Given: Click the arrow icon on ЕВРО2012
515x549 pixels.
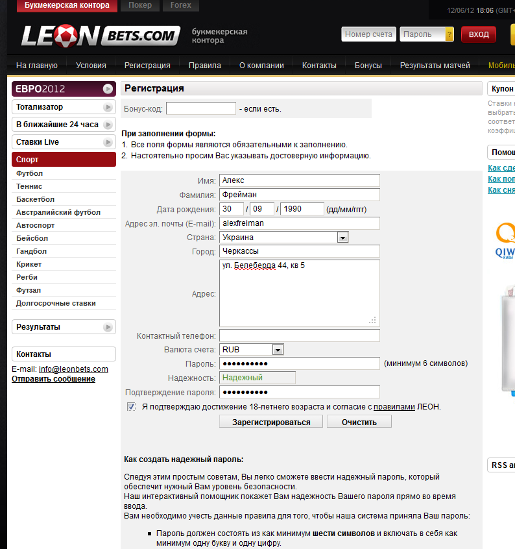Looking at the screenshot, I should click(108, 89).
